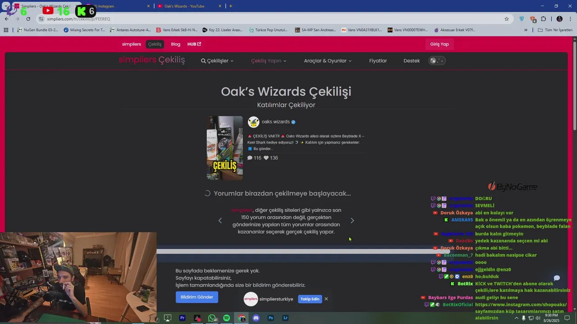Open the Chrome profile avatar
577x324 pixels.
(559, 19)
